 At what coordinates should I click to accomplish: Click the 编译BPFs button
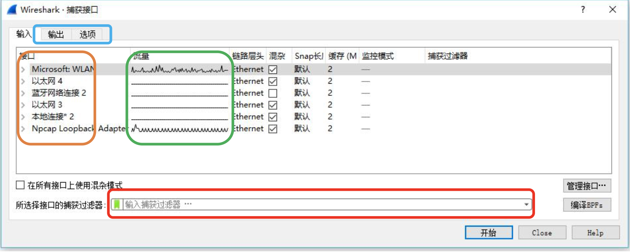[x=587, y=205]
